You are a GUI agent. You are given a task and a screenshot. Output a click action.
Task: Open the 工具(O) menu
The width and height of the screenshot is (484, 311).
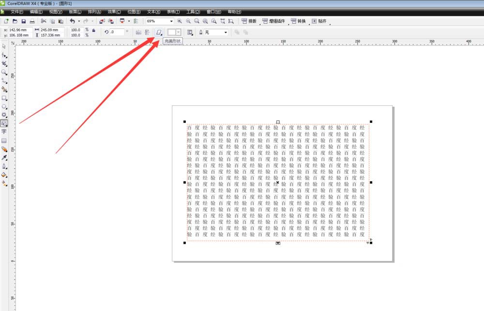click(193, 12)
